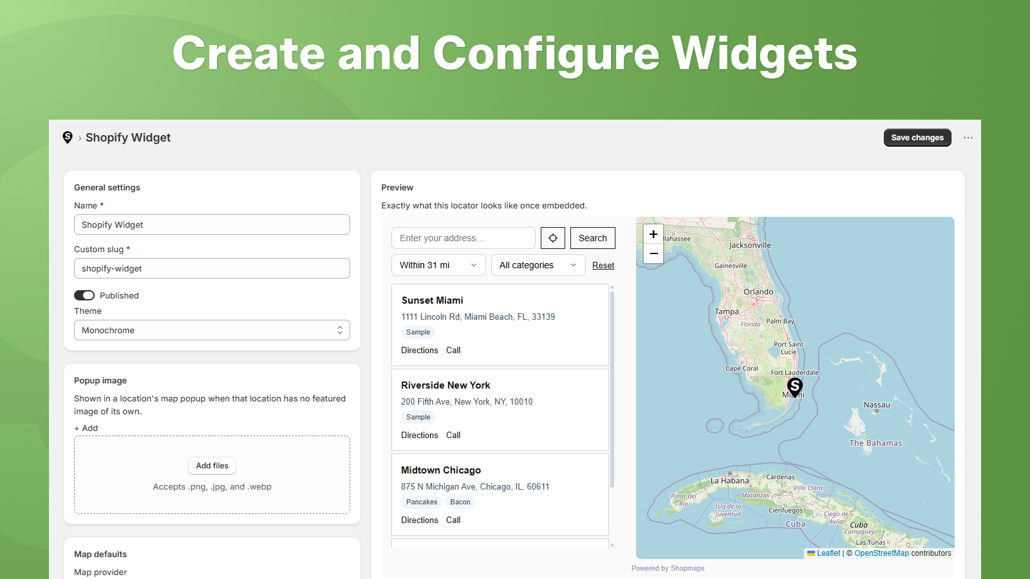The height and width of the screenshot is (579, 1030).
Task: Click the Shopify Widget breadcrumb title
Action: [x=128, y=138]
